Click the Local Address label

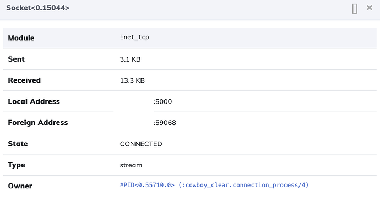pyautogui.click(x=34, y=101)
